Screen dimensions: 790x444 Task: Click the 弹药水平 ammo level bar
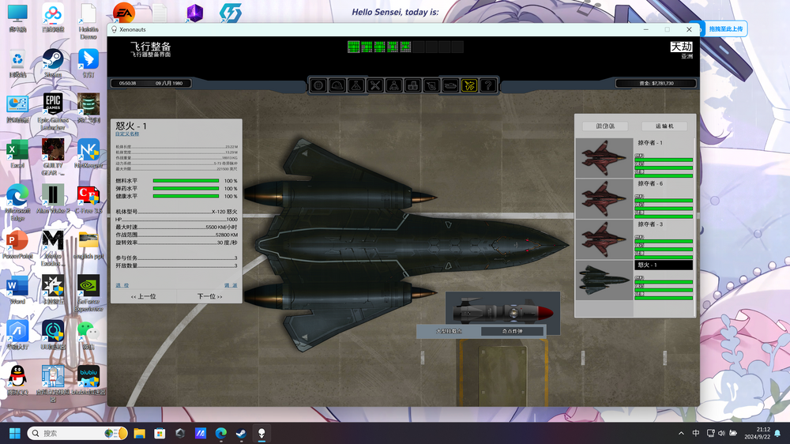tap(186, 189)
